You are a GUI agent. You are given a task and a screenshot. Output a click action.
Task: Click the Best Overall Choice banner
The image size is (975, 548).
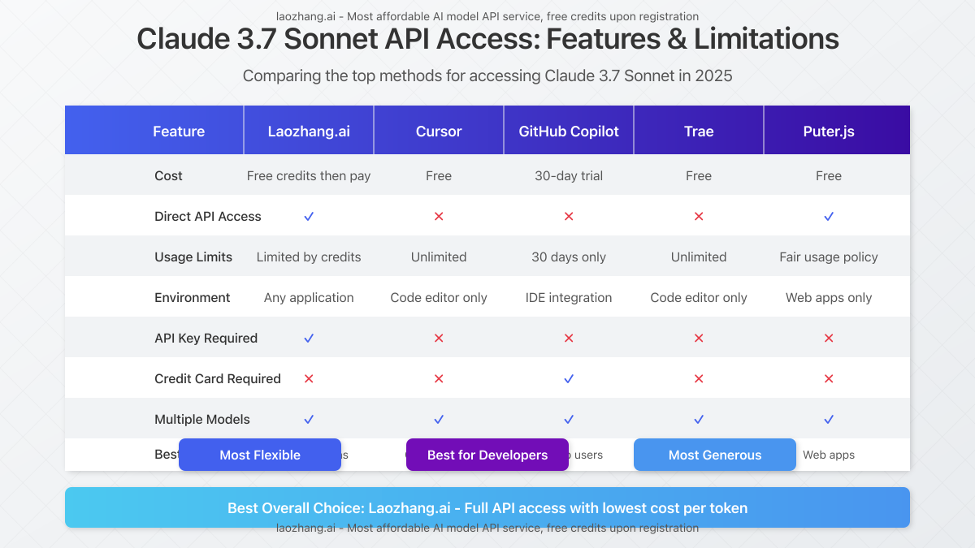tap(487, 507)
